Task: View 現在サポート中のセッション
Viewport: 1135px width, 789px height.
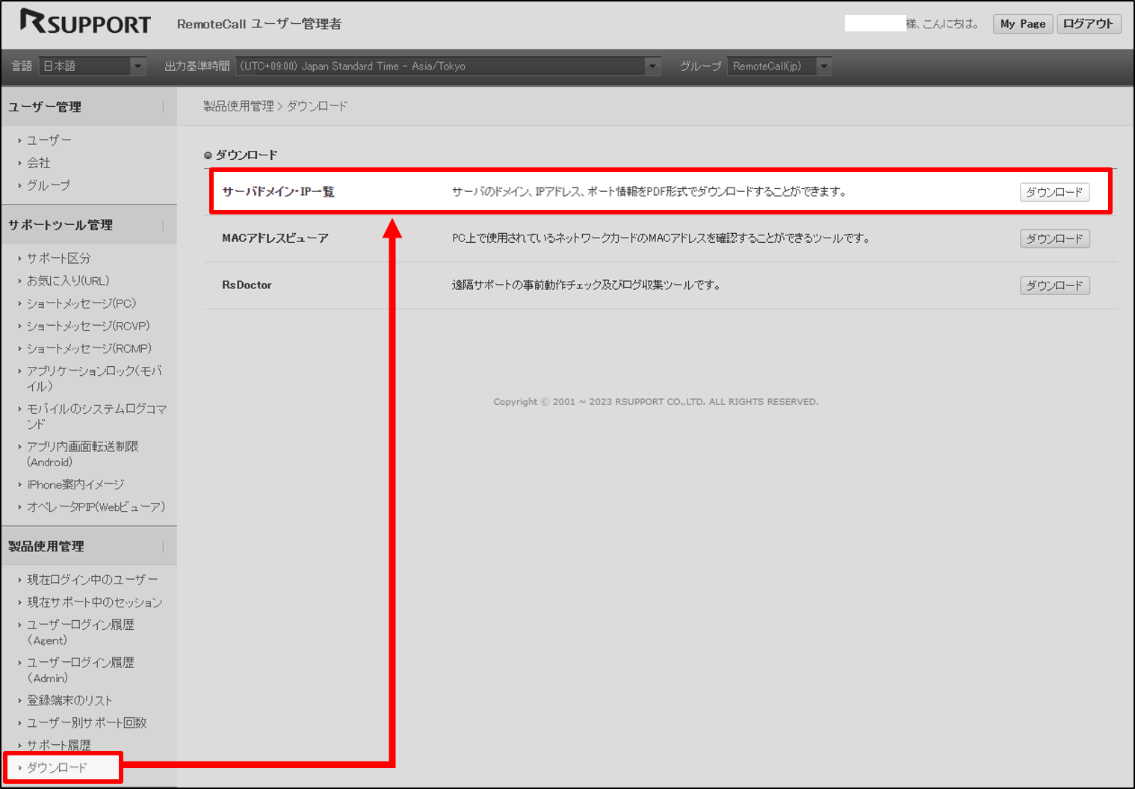Action: coord(95,601)
